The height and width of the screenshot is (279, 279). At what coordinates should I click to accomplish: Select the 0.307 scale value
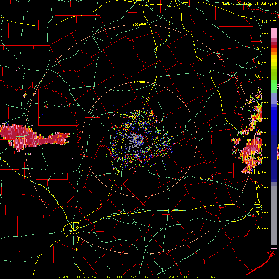pyautogui.click(x=263, y=214)
